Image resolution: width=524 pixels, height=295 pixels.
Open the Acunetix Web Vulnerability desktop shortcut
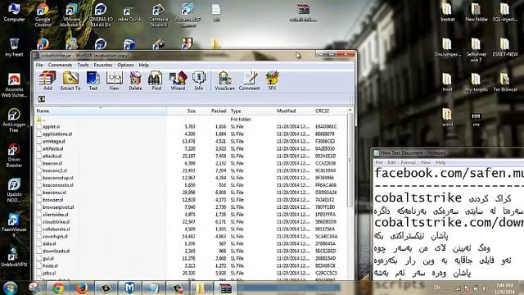(14, 85)
